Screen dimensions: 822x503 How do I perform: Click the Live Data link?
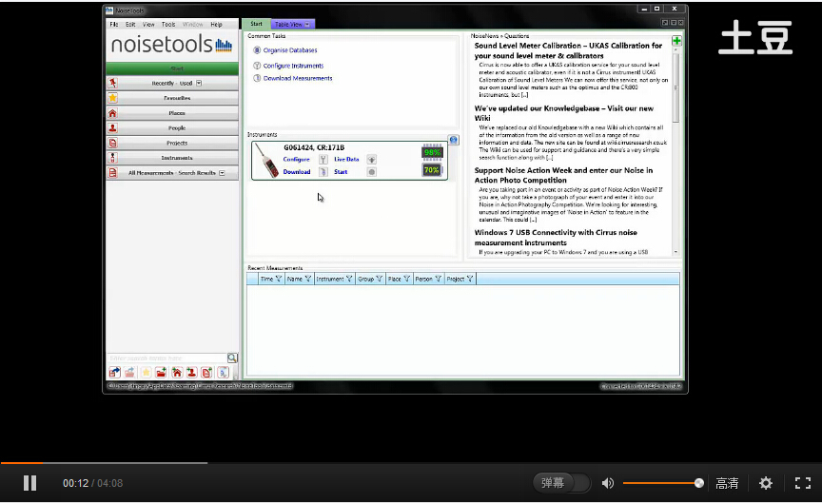point(346,160)
